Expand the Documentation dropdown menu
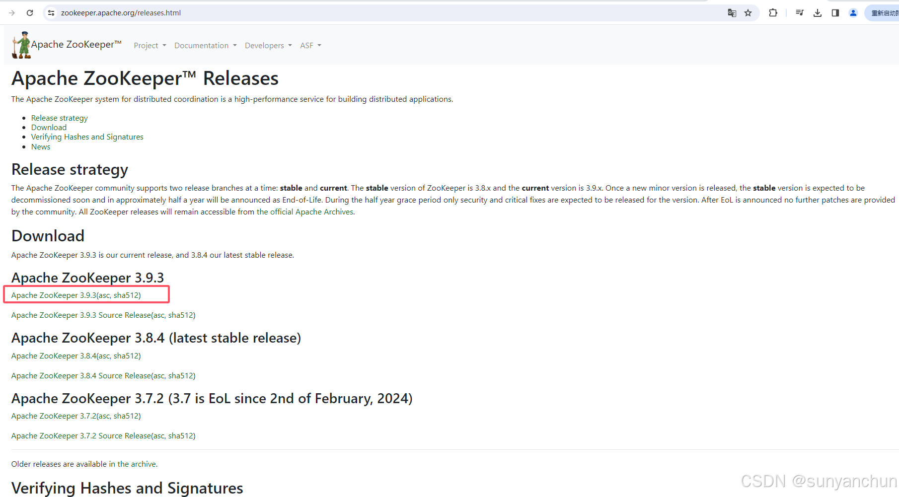899x497 pixels. [206, 46]
